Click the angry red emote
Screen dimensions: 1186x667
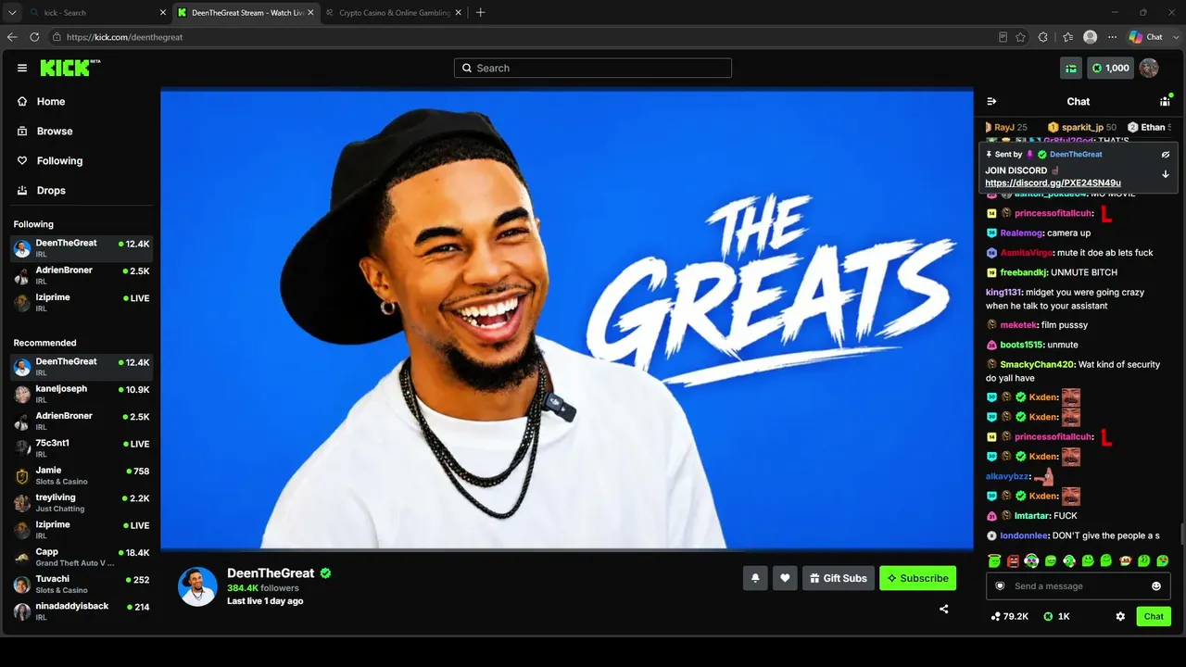1013,561
